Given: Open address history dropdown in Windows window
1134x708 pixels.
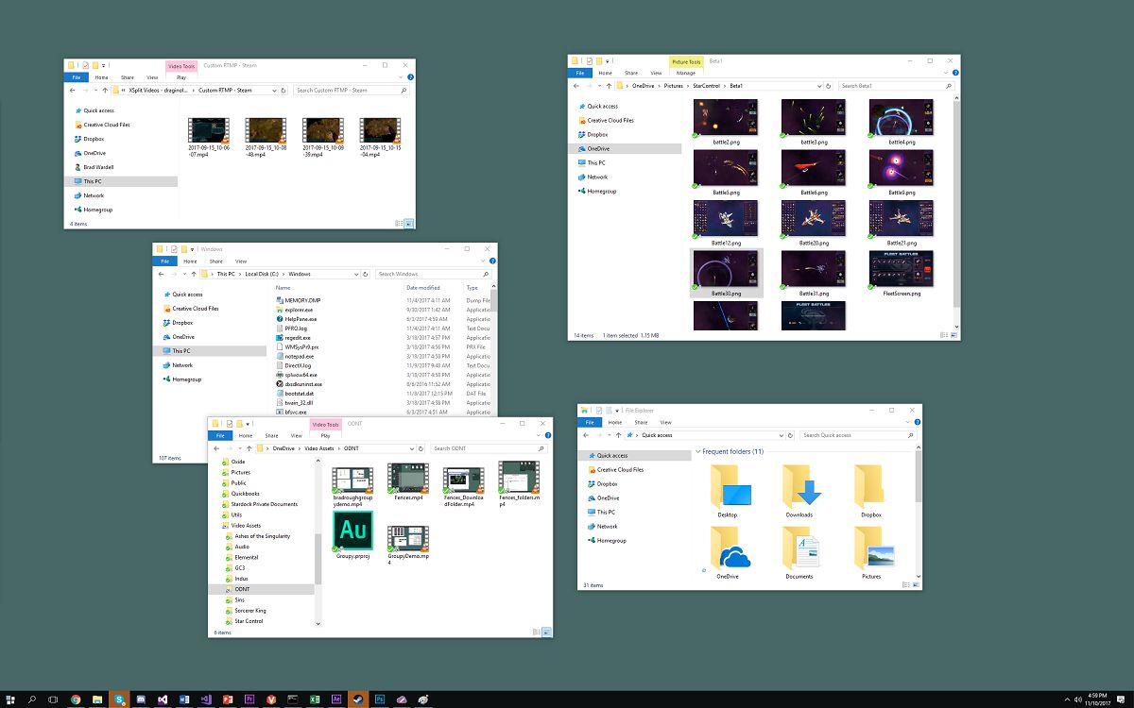Looking at the screenshot, I should pos(358,274).
